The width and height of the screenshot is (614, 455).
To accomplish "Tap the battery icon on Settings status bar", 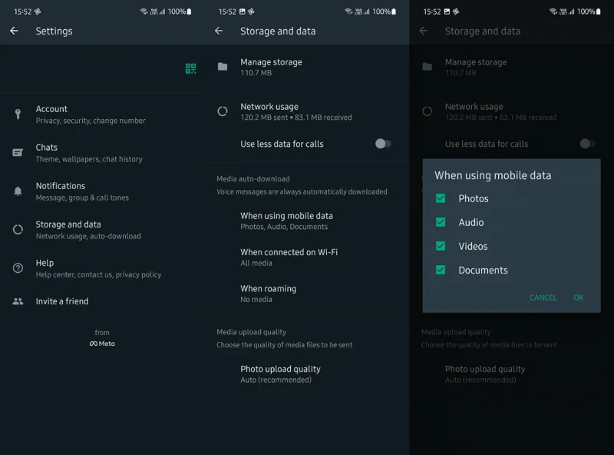I will tap(189, 12).
